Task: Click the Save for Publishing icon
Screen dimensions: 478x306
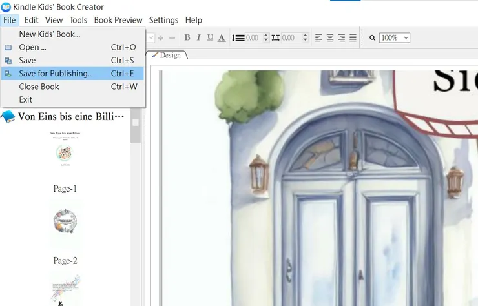Action: click(x=8, y=74)
